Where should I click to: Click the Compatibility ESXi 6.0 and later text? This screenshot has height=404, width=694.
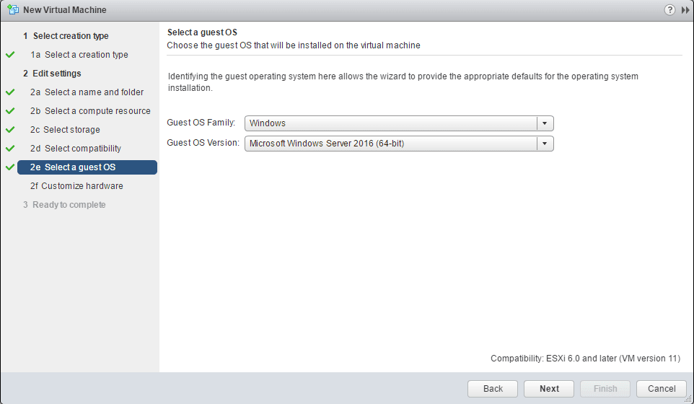585,359
